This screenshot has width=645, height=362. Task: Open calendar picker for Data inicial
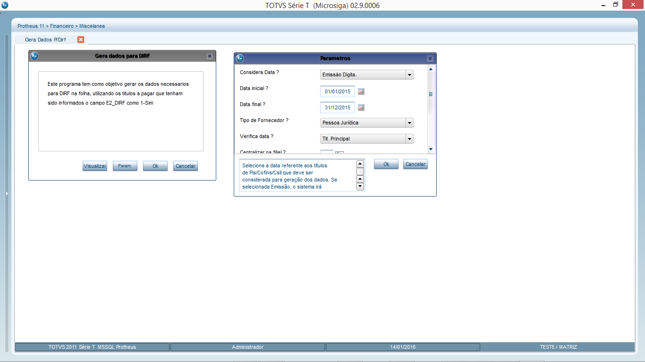click(361, 91)
